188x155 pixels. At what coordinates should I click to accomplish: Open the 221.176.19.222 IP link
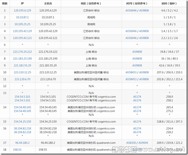[x=23, y=52]
